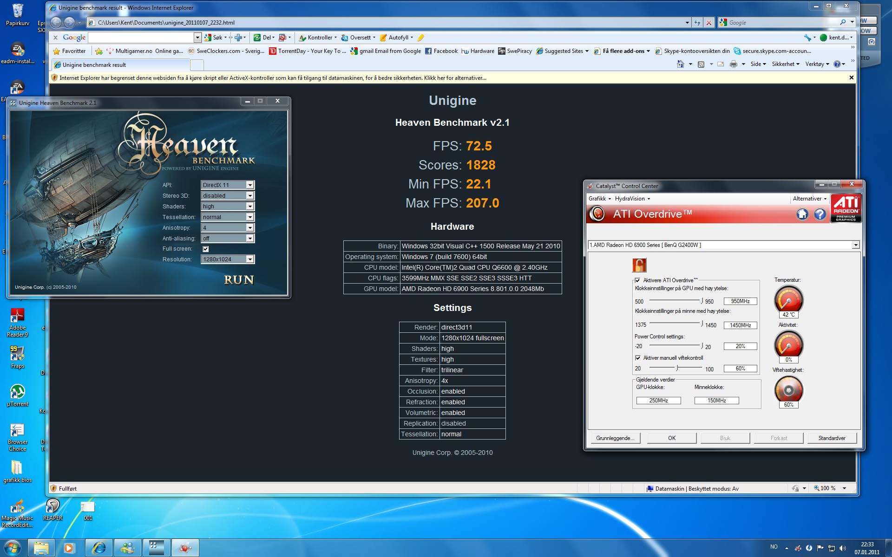Screen dimensions: 892x557
Task: Open the Facebook favorites link
Action: click(x=441, y=51)
